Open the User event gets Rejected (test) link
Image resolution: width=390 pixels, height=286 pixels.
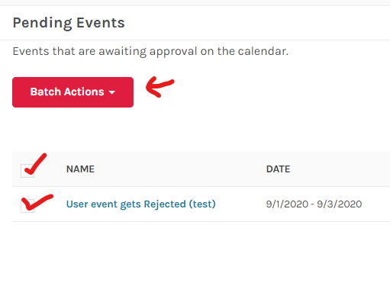(140, 204)
